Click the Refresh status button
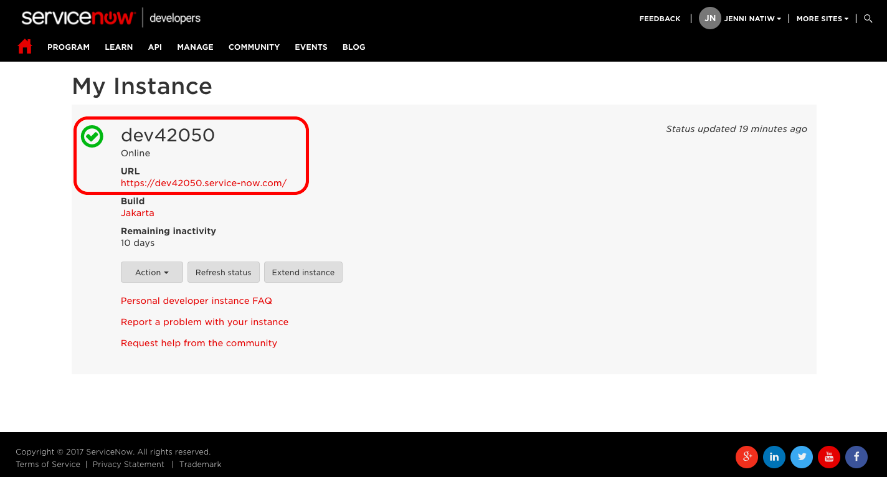This screenshot has width=887, height=477. click(x=223, y=272)
